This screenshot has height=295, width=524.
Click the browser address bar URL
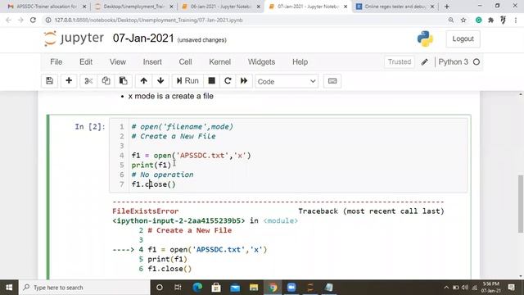tap(148, 20)
